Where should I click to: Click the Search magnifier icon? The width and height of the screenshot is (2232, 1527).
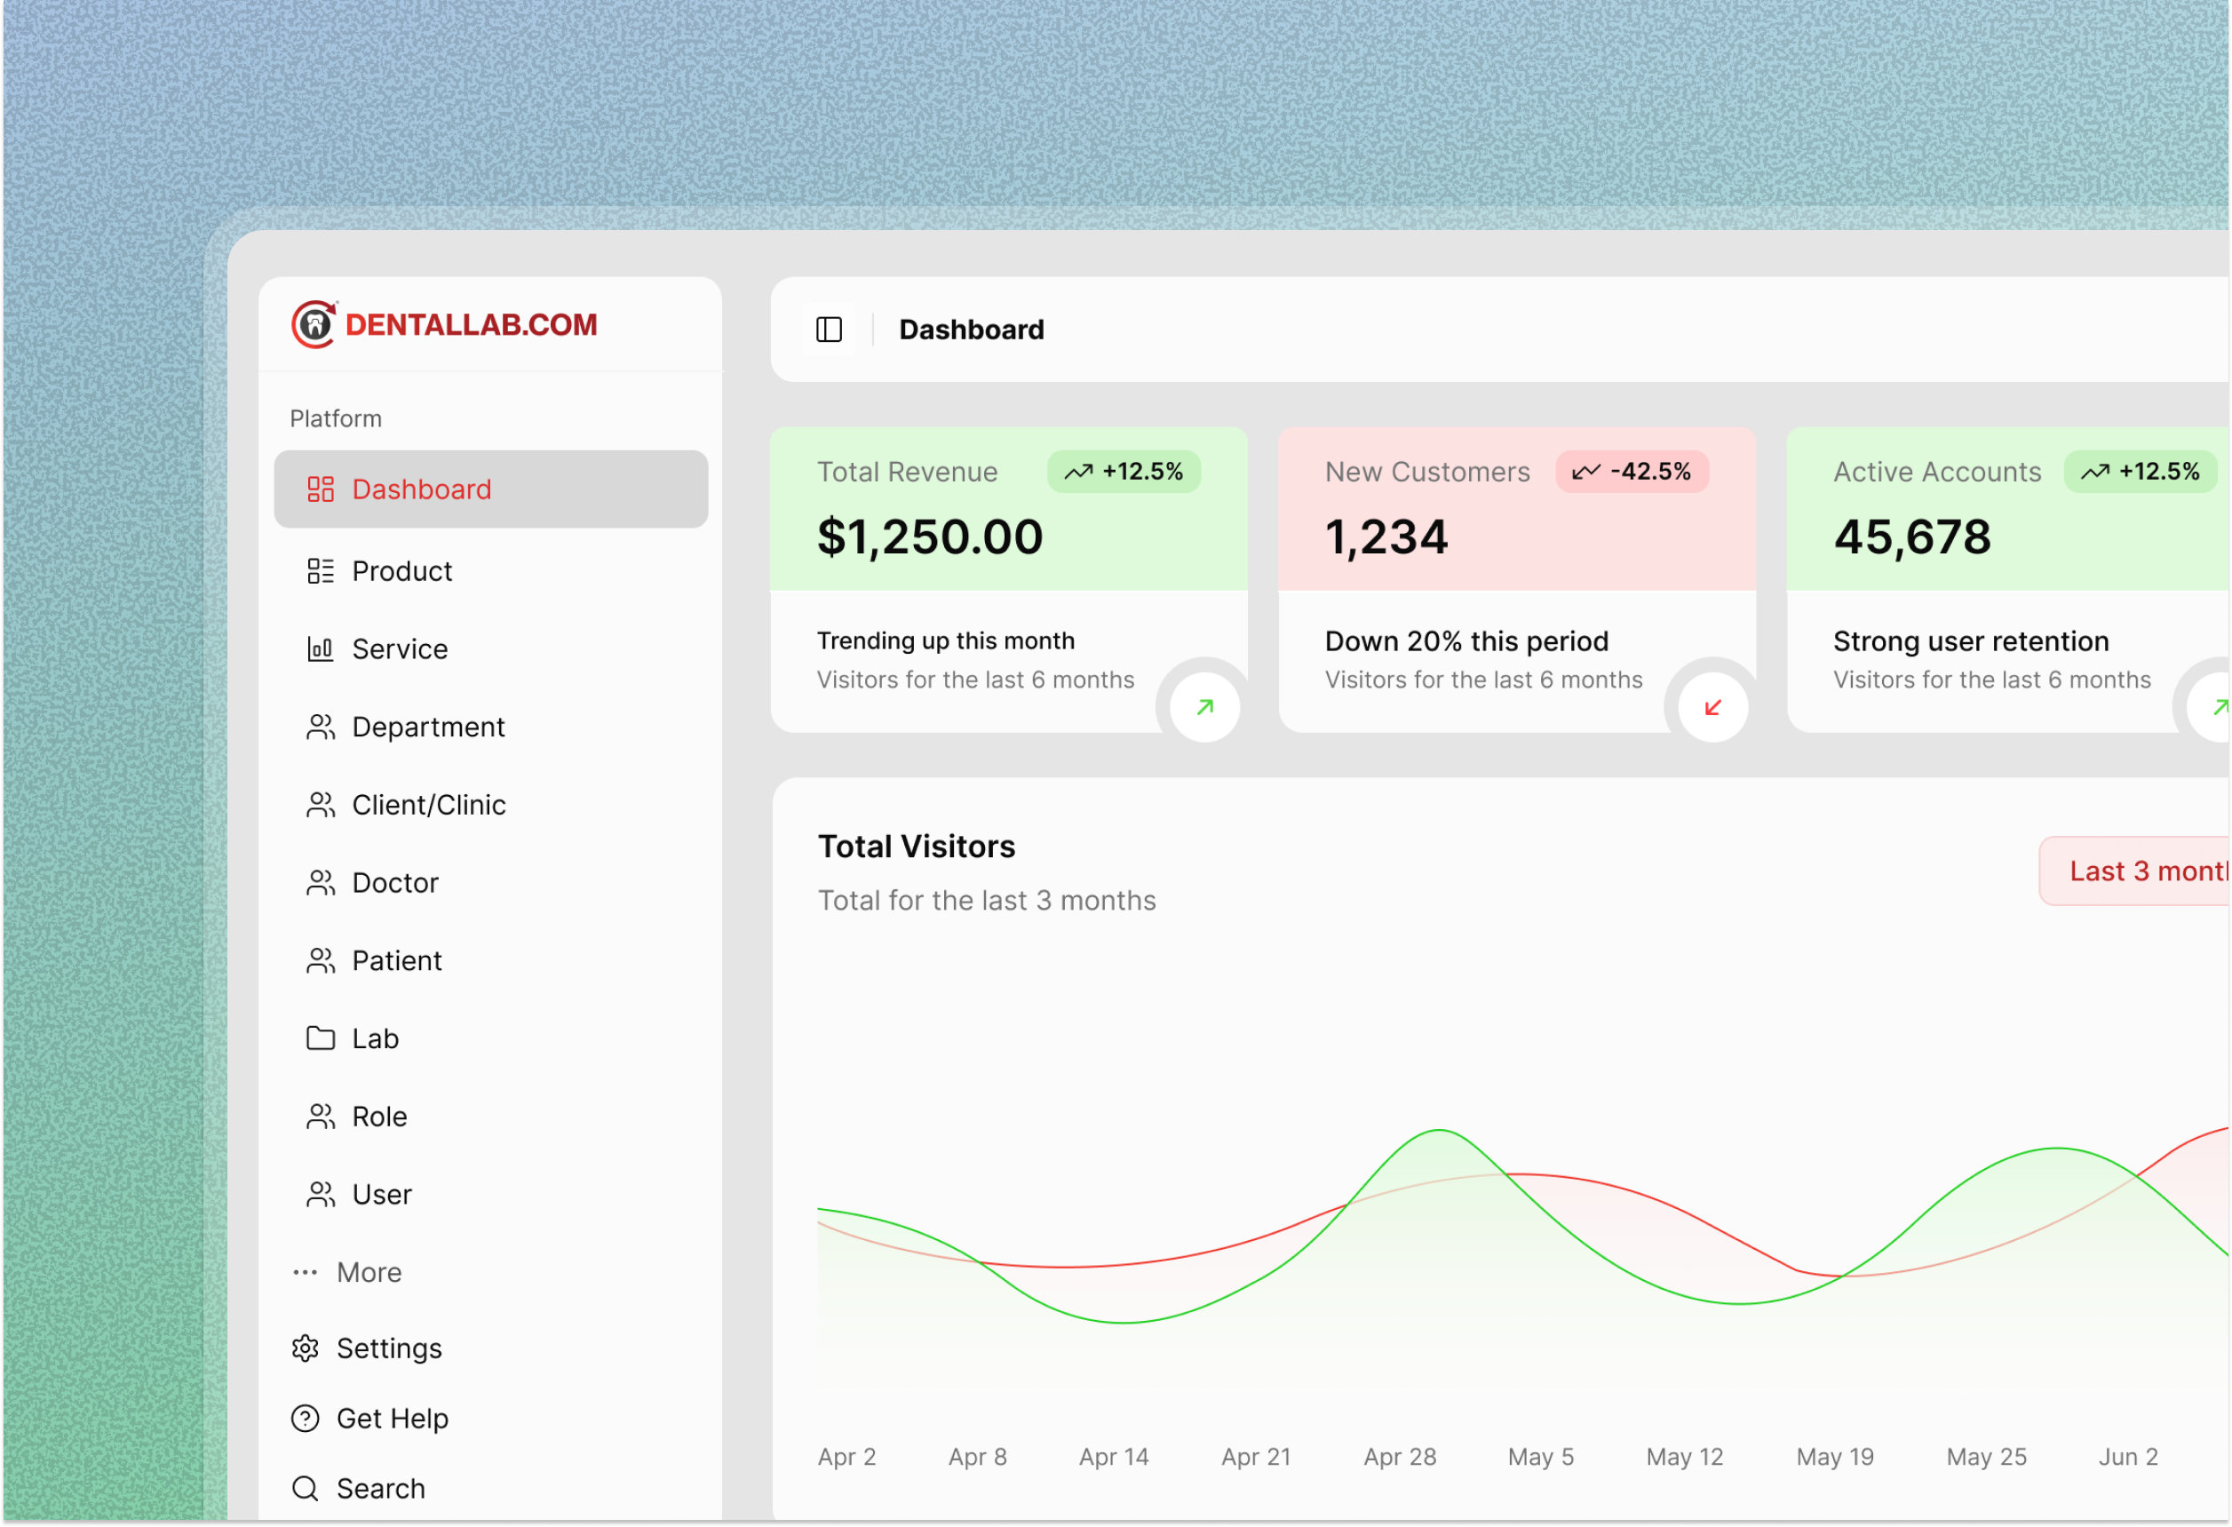(304, 1488)
